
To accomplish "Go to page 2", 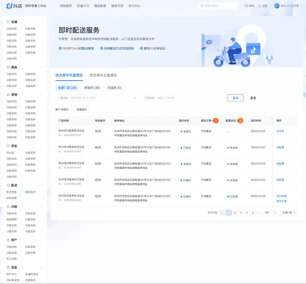I will [235, 213].
